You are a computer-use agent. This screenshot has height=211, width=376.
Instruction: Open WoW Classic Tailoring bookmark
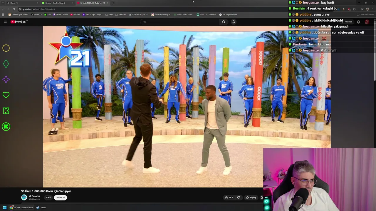pyautogui.click(x=184, y=15)
